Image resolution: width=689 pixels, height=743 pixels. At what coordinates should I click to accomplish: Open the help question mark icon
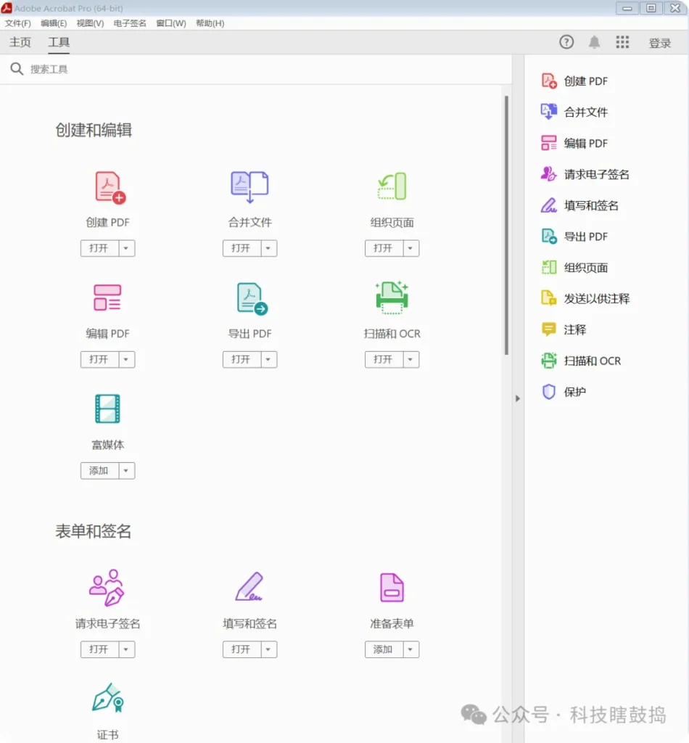(566, 42)
